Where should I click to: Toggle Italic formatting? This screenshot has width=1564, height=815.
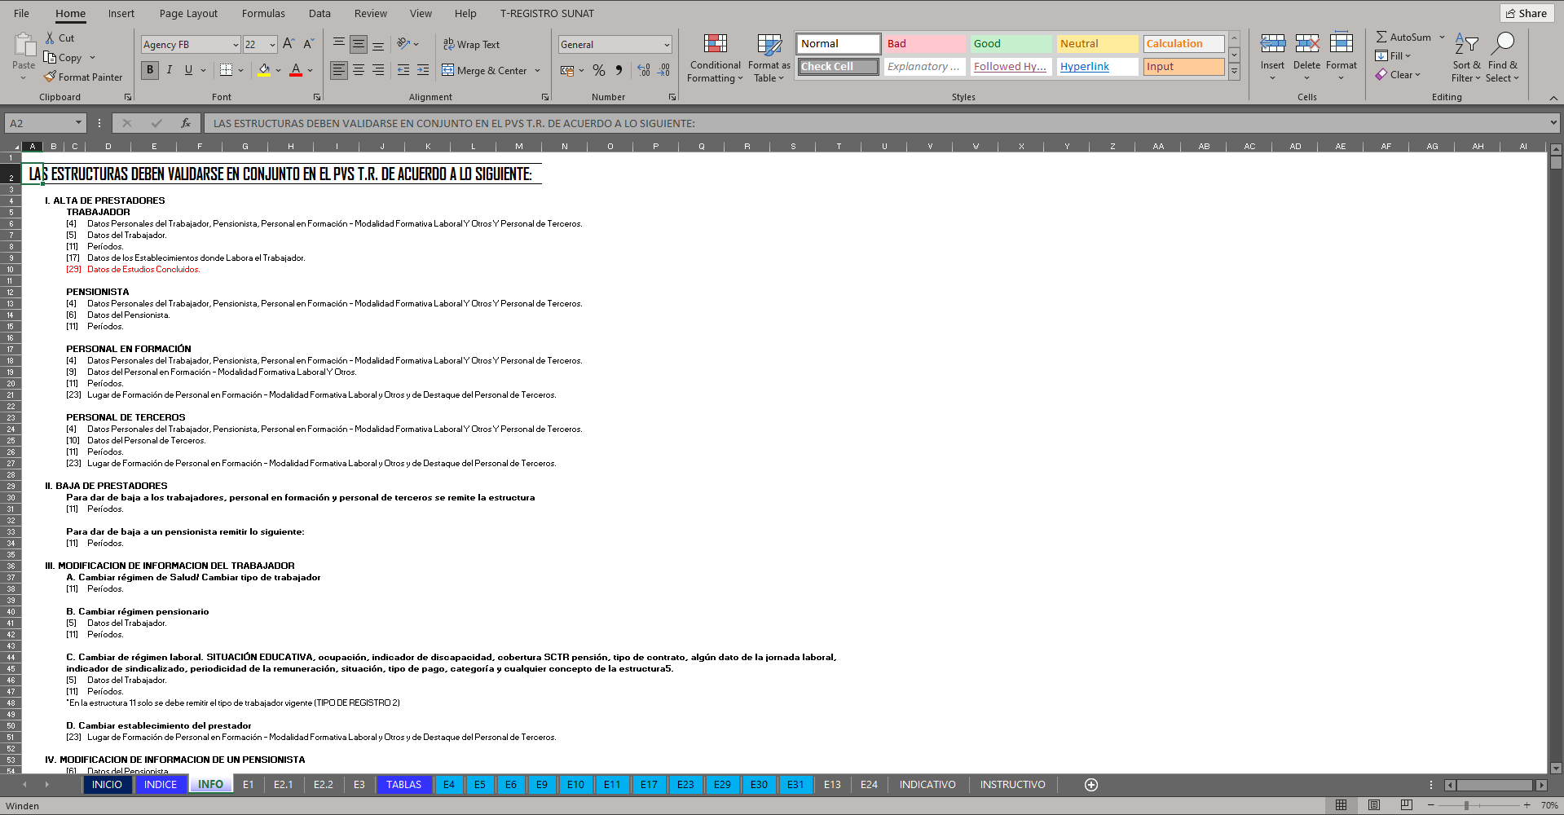click(170, 70)
